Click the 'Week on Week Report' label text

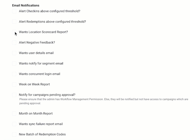(34, 84)
